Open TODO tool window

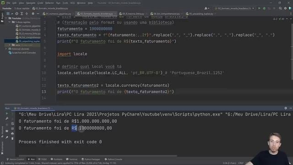coord(43,159)
